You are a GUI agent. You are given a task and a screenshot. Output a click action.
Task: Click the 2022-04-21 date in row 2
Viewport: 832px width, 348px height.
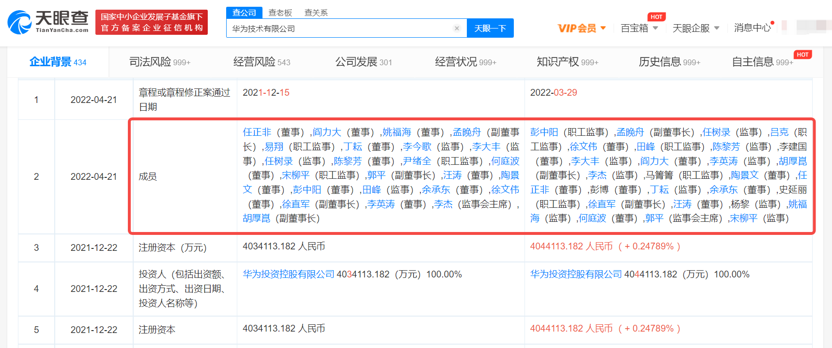pyautogui.click(x=94, y=176)
